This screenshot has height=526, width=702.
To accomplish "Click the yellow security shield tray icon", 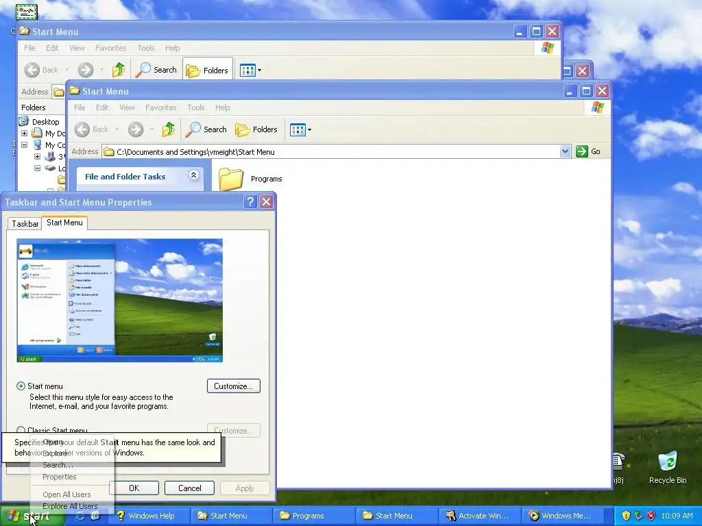I will pos(626,515).
